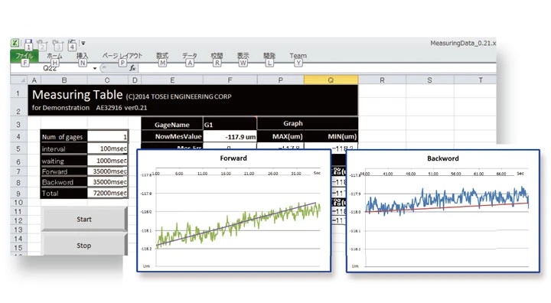Click the Stop button
The height and width of the screenshot is (303, 551).
tap(84, 246)
